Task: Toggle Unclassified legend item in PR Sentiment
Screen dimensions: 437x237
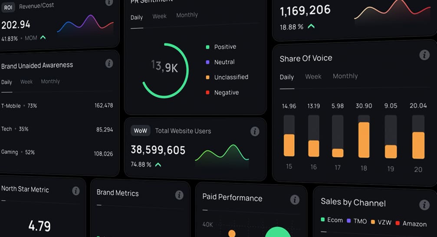Action: coord(227,77)
